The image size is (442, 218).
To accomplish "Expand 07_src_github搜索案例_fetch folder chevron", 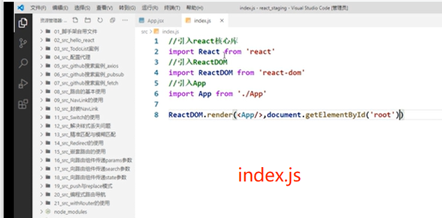I will click(41, 83).
